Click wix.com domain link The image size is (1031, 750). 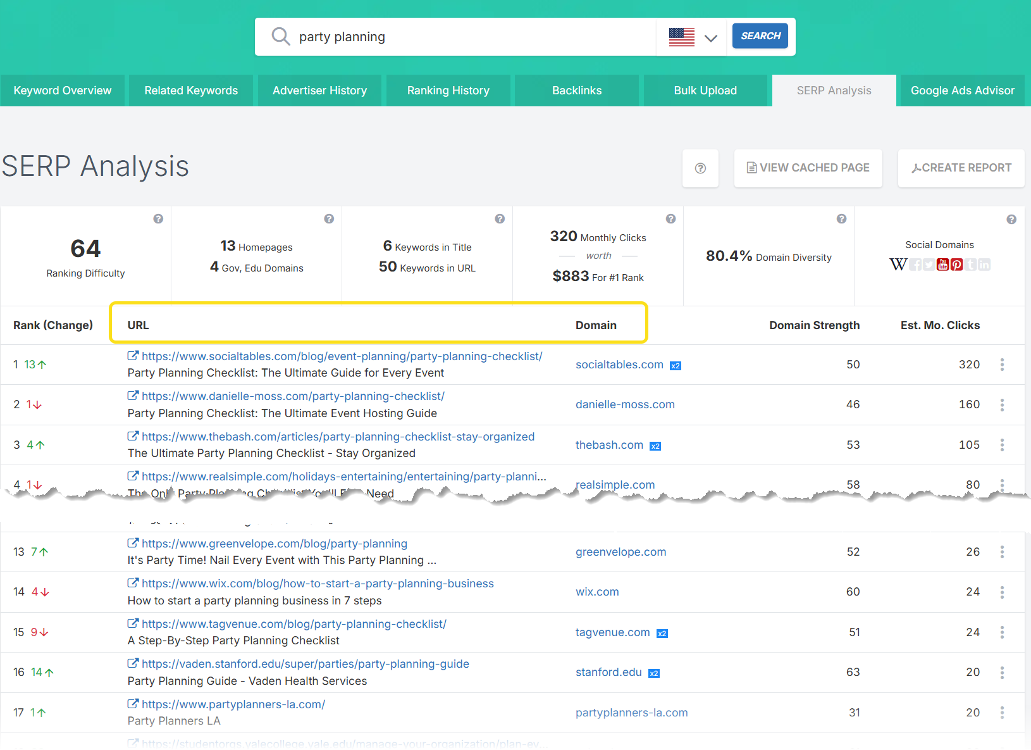click(x=597, y=592)
